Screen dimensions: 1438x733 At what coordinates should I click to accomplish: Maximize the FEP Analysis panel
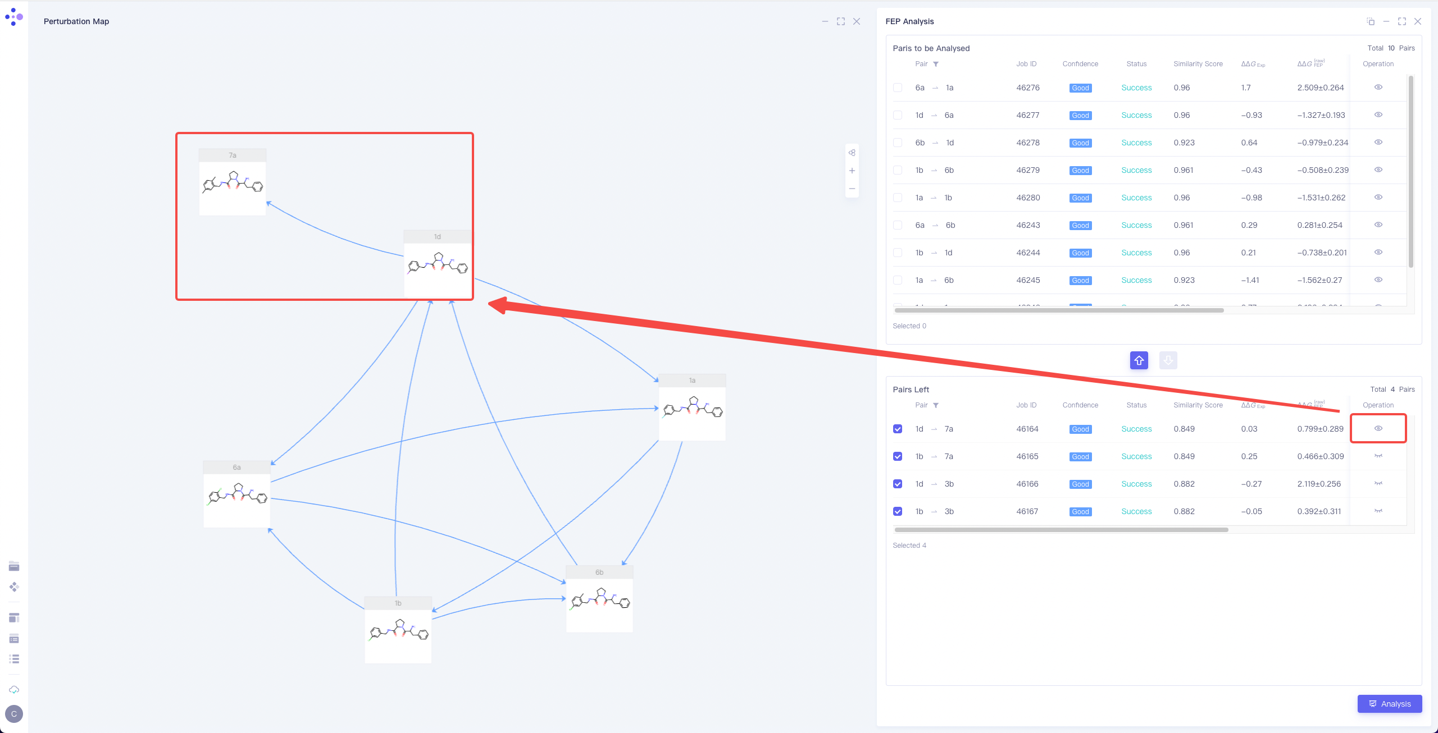pos(1402,21)
